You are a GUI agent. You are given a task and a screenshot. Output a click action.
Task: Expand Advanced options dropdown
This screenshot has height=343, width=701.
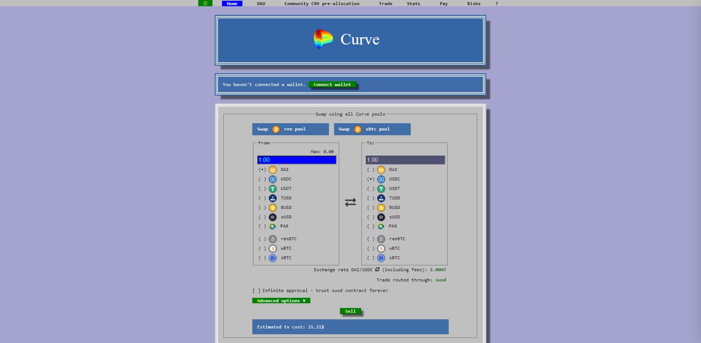pos(281,301)
